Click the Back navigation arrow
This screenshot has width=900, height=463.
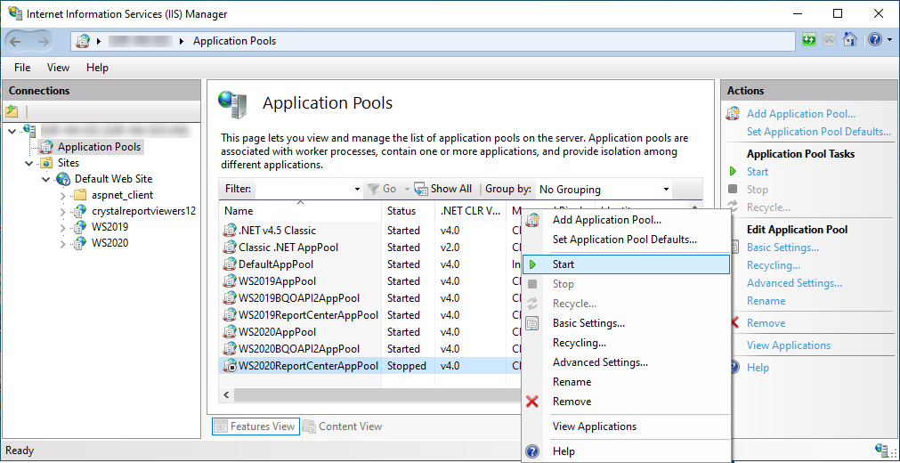[x=15, y=41]
